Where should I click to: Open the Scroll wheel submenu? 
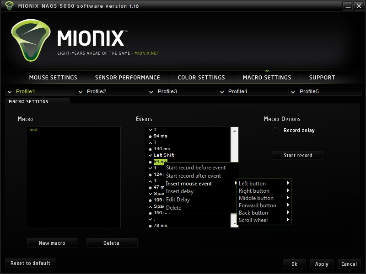pos(264,220)
